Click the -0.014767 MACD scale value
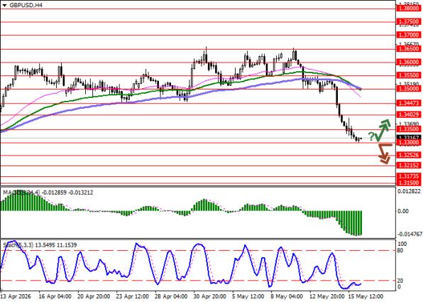The image size is (423, 302). 410,234
